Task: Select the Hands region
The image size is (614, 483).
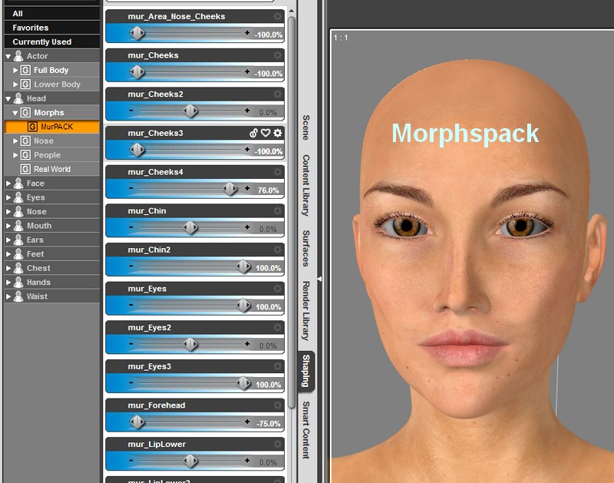Action: coord(51,282)
